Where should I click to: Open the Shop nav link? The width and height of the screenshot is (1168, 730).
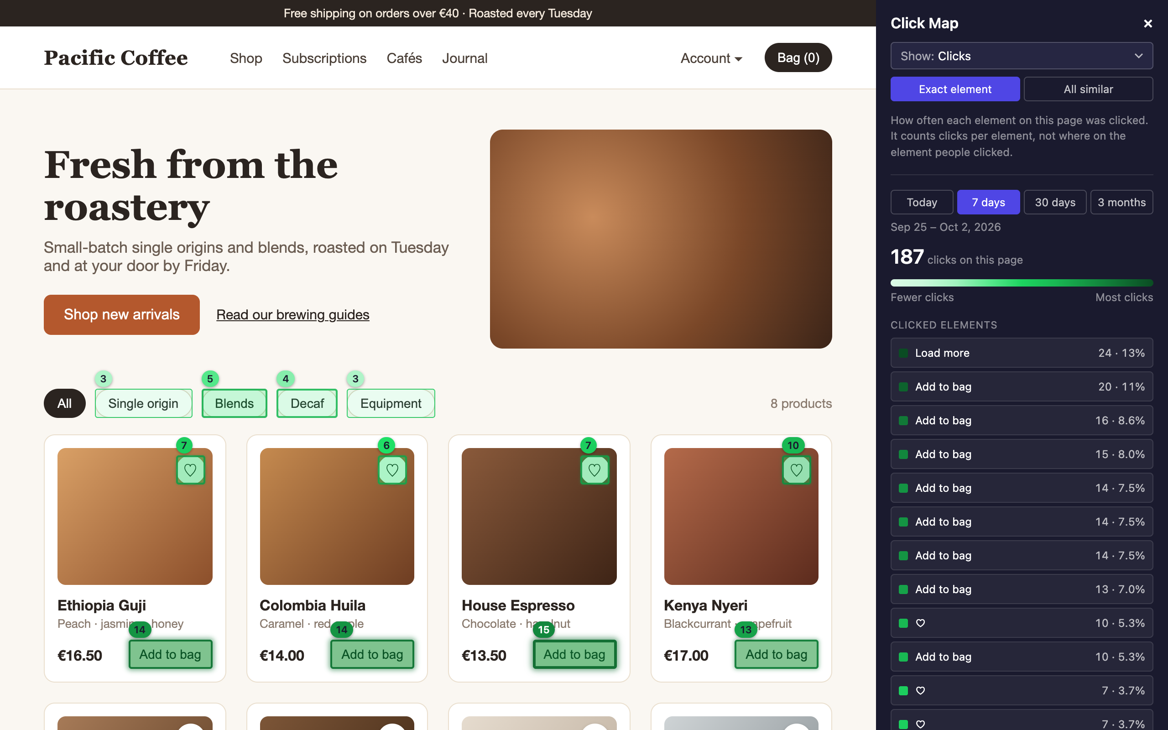pyautogui.click(x=245, y=58)
